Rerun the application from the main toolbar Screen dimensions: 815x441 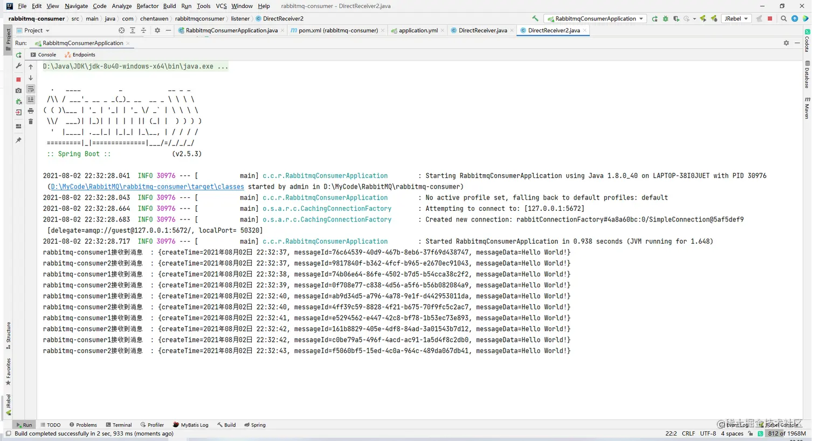click(x=654, y=18)
